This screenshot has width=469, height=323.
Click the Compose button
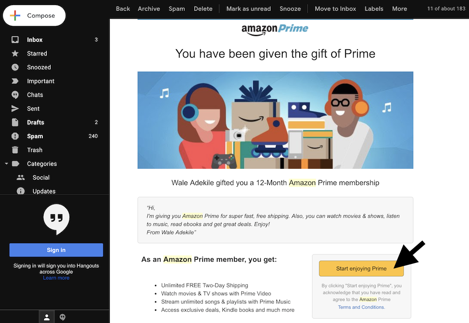tap(34, 15)
